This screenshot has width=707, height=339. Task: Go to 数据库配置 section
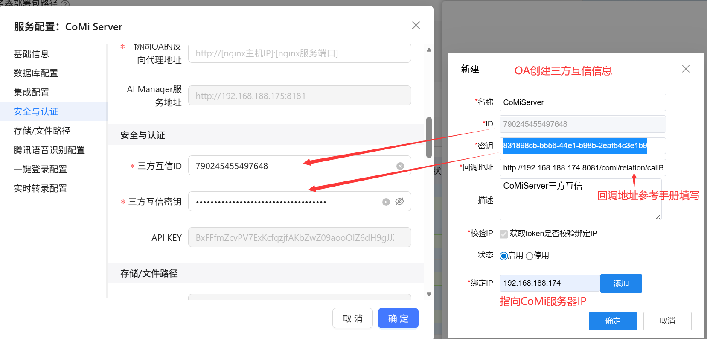[x=35, y=73]
